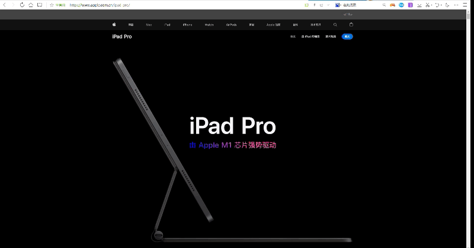Image resolution: width=474 pixels, height=248 pixels.
Task: Toggle the night mode moon icon
Action: 447,5
